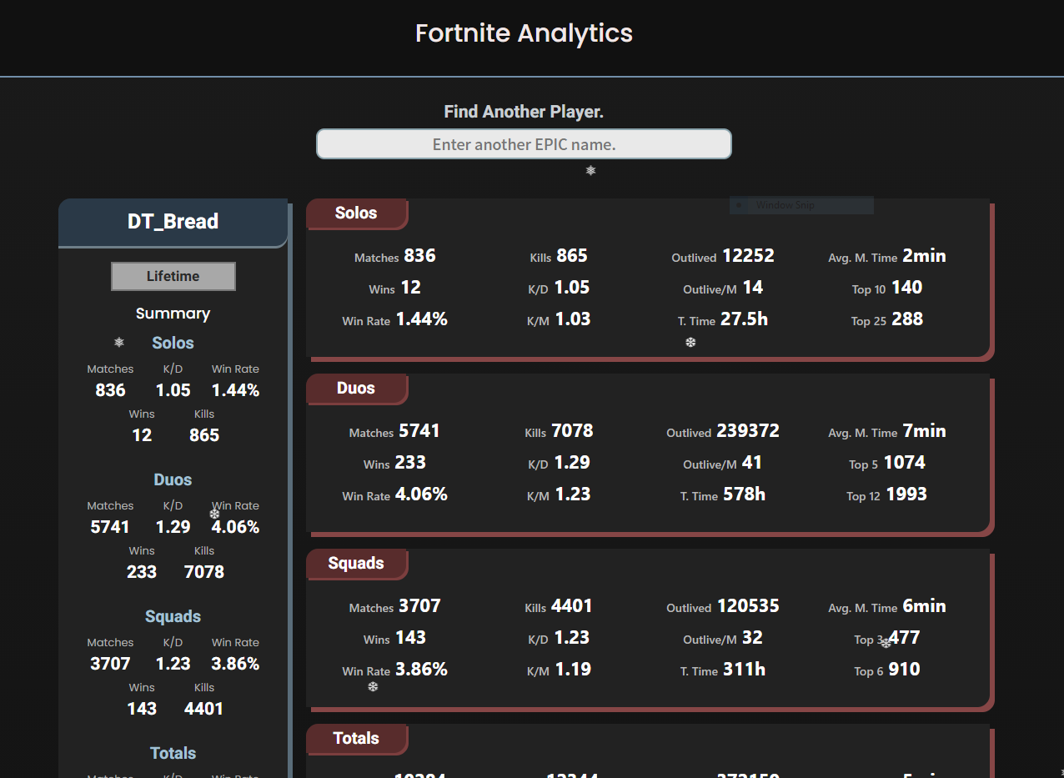Image resolution: width=1064 pixels, height=778 pixels.
Task: Click the DT_Bread player name header
Action: (173, 222)
